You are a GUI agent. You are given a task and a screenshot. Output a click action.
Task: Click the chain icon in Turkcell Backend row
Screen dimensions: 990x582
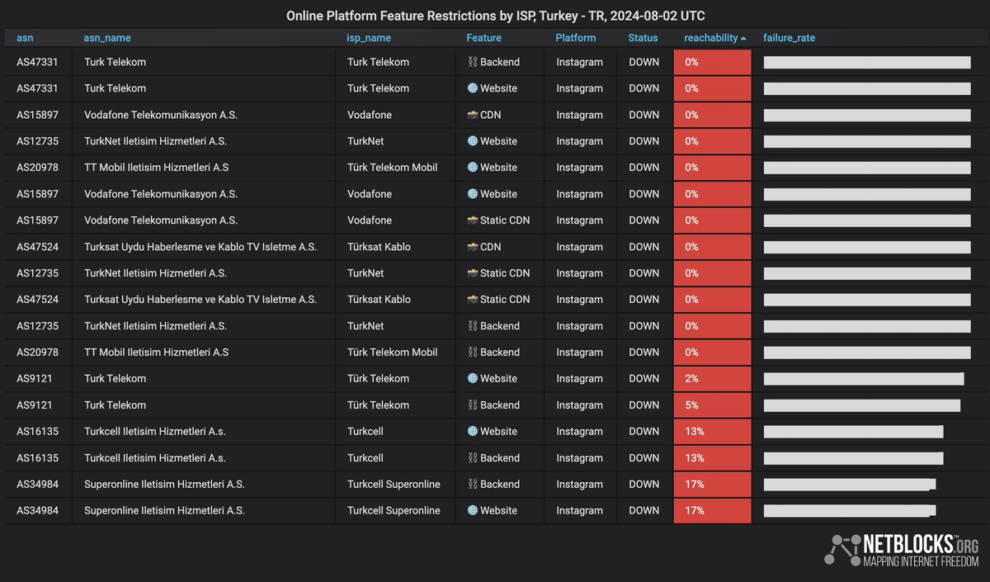pos(473,458)
